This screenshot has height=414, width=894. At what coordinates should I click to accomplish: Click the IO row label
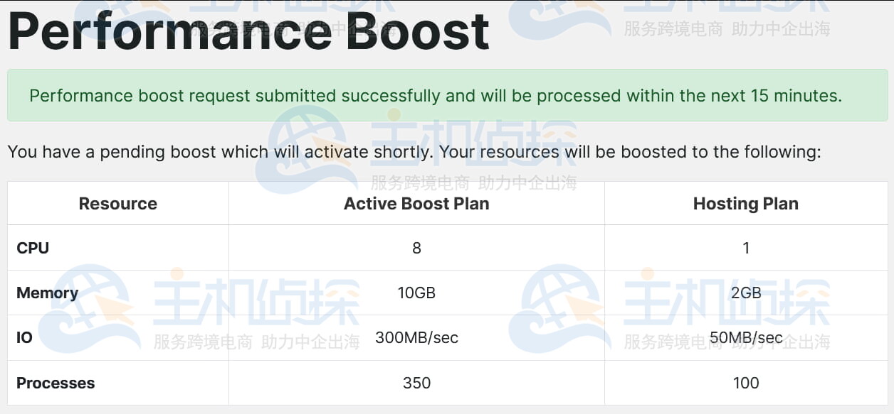point(24,337)
